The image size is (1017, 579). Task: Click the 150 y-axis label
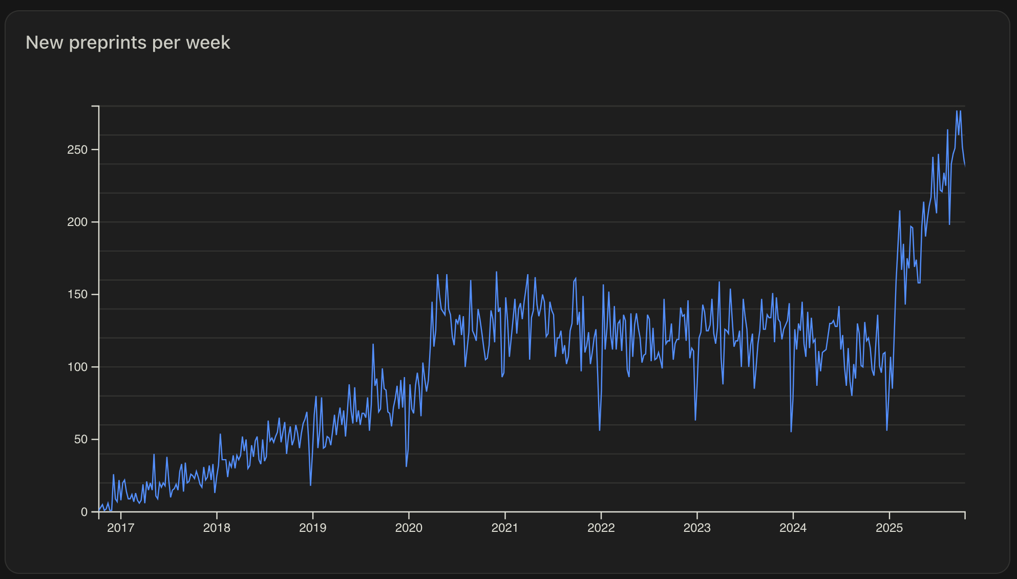[77, 295]
